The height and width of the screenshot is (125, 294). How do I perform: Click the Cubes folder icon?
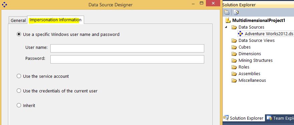pos(234,47)
